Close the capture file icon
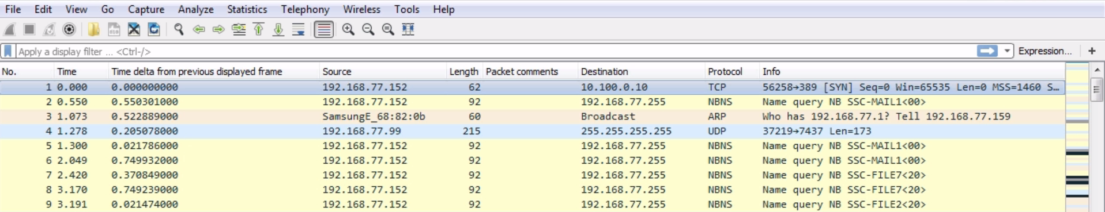Screen dimensions: 1105x212 [x=134, y=29]
